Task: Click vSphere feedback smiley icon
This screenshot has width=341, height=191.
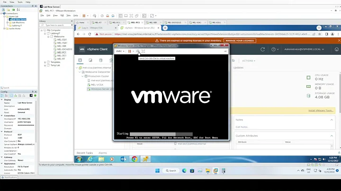Action: coord(337,49)
